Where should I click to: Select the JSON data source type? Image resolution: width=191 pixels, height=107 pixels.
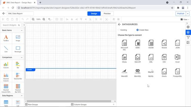[x=177, y=44]
